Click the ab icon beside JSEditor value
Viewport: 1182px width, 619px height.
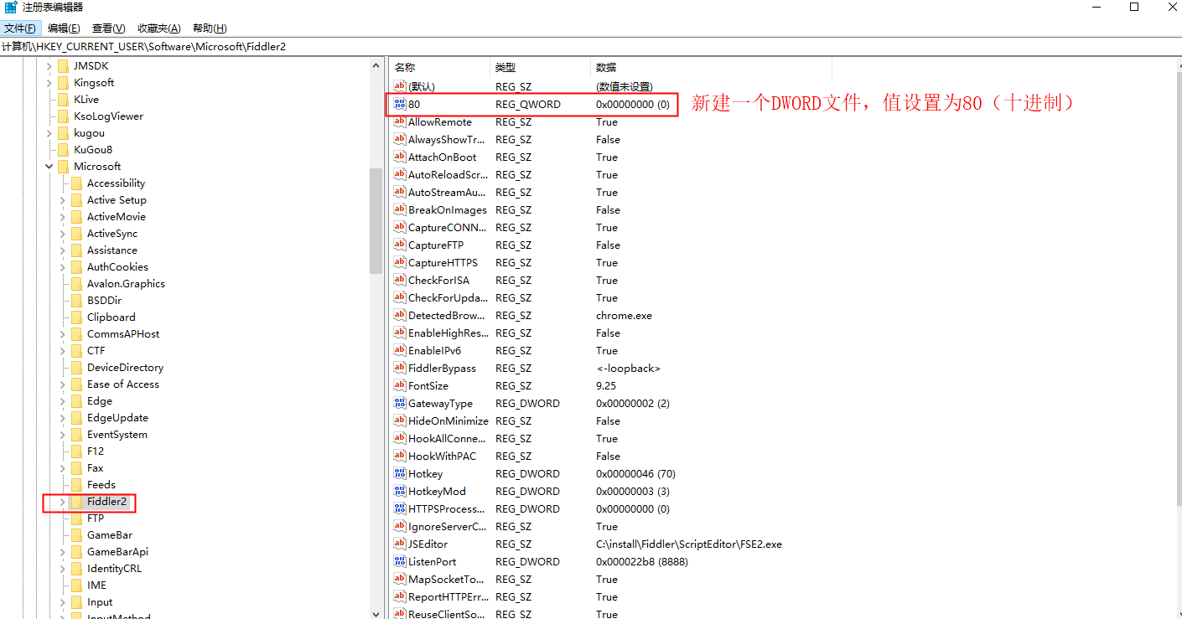tap(400, 544)
